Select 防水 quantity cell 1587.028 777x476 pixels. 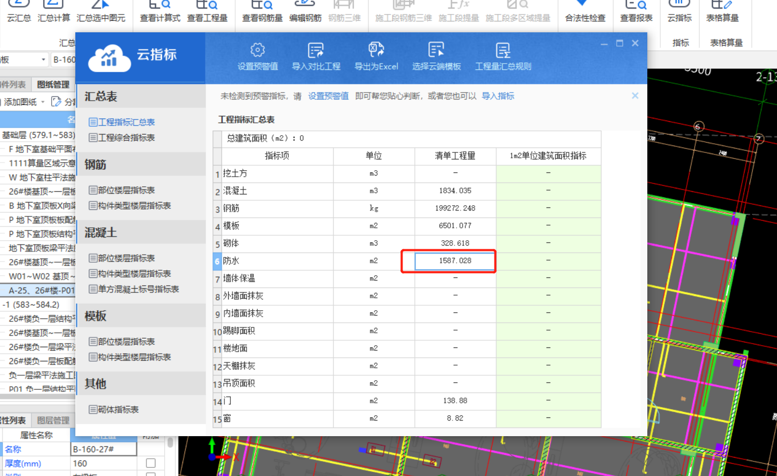pyautogui.click(x=455, y=261)
